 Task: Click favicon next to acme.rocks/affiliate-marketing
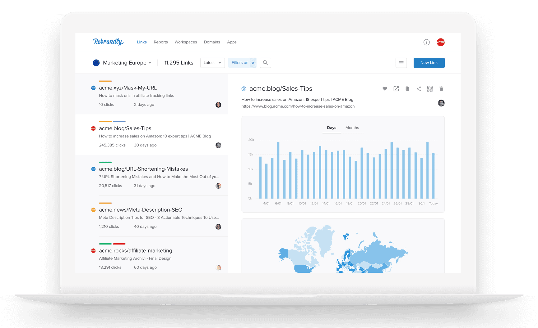[x=93, y=251]
